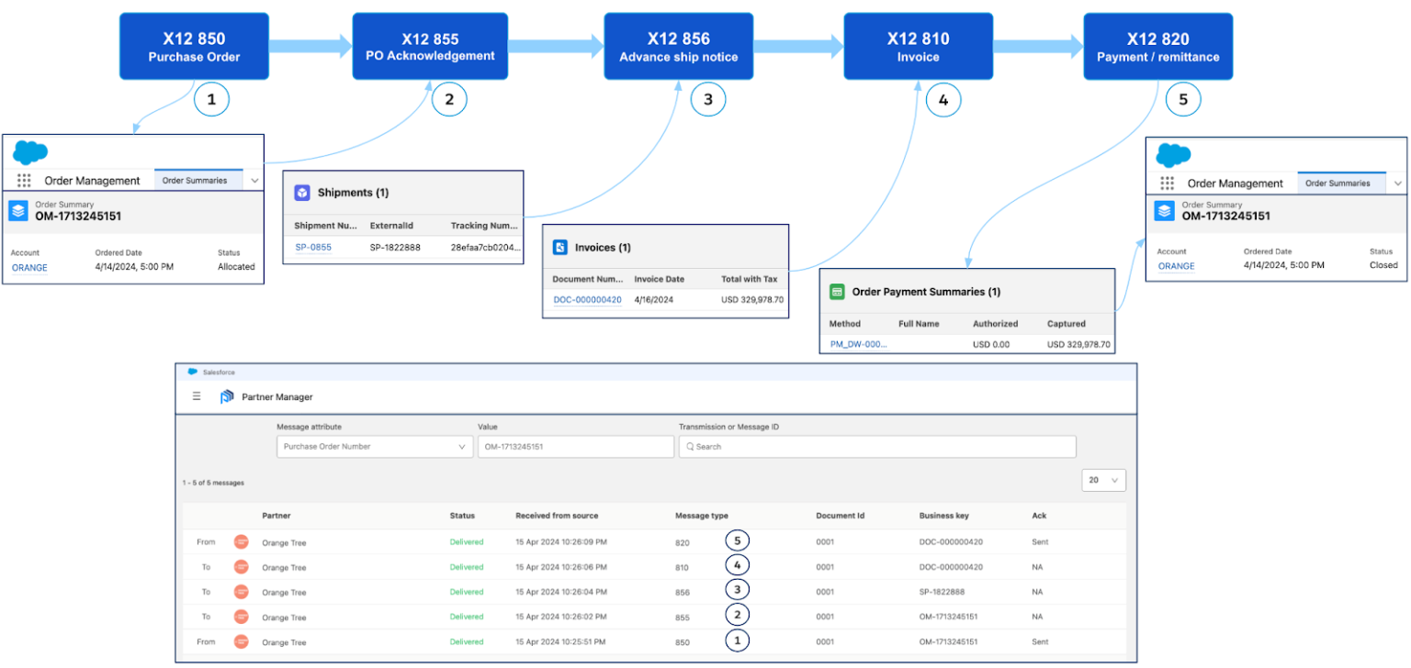This screenshot has height=668, width=1411.
Task: Open the hamburger menu in Partner Manager
Action: tap(197, 396)
